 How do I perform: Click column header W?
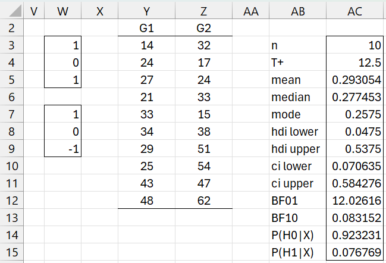click(x=62, y=11)
